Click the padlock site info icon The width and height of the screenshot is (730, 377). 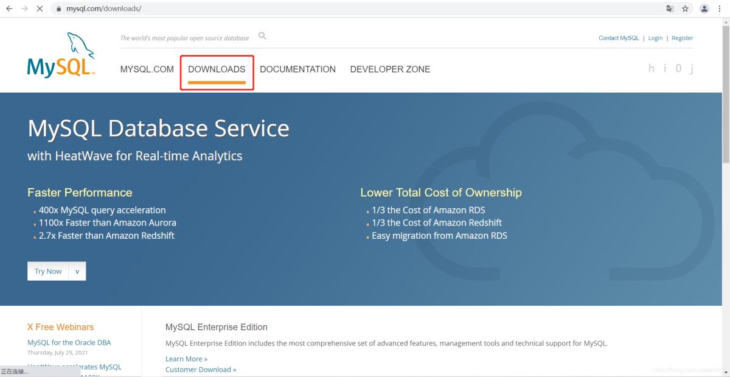58,9
